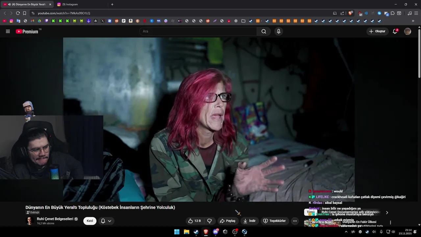Image resolution: width=421 pixels, height=237 pixels.
Task: Open the Gmail bookmark
Action: (32, 21)
